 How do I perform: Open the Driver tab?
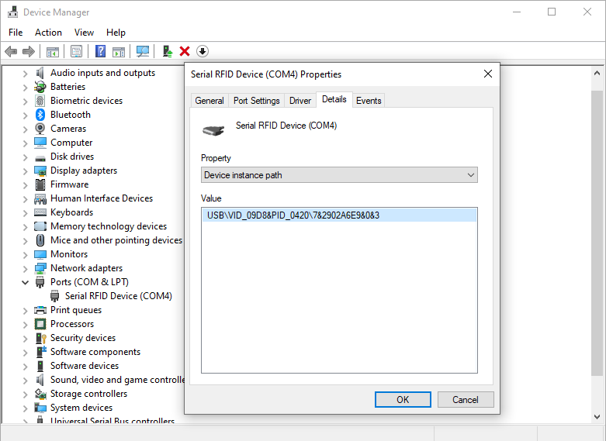(300, 101)
